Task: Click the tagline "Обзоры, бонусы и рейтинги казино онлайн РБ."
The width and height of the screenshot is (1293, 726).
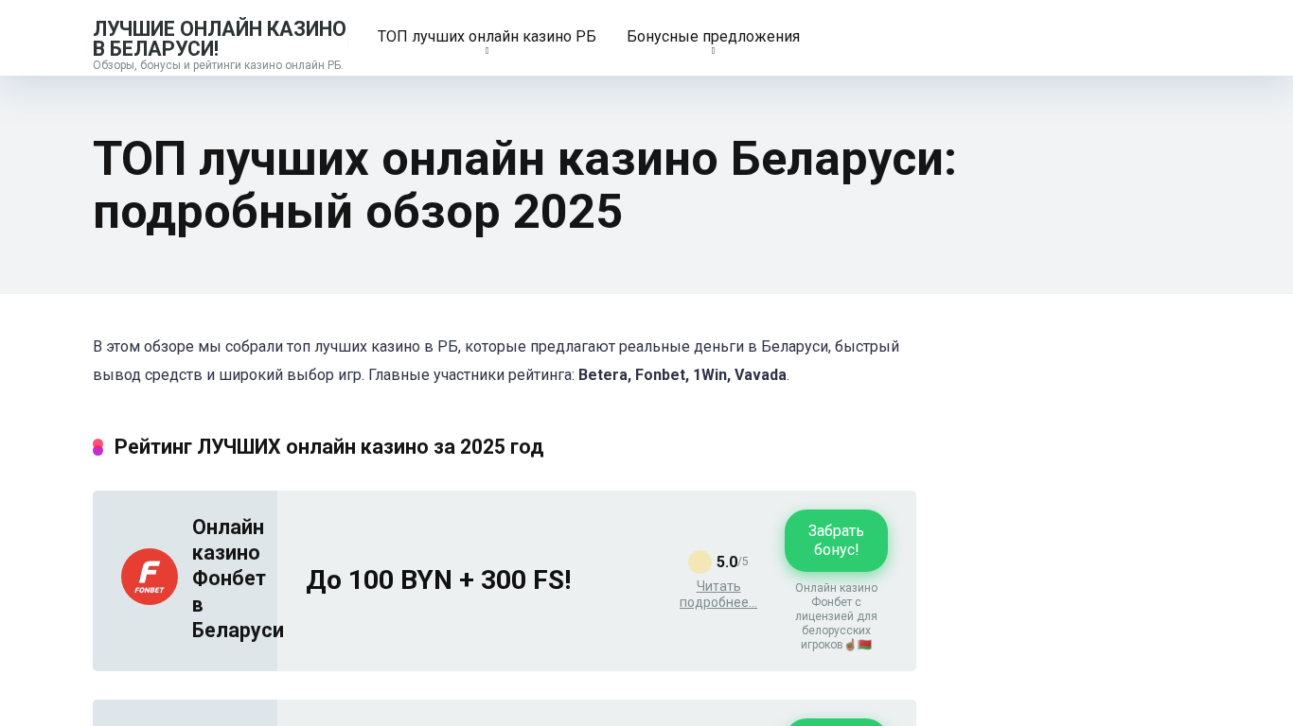Action: (218, 65)
